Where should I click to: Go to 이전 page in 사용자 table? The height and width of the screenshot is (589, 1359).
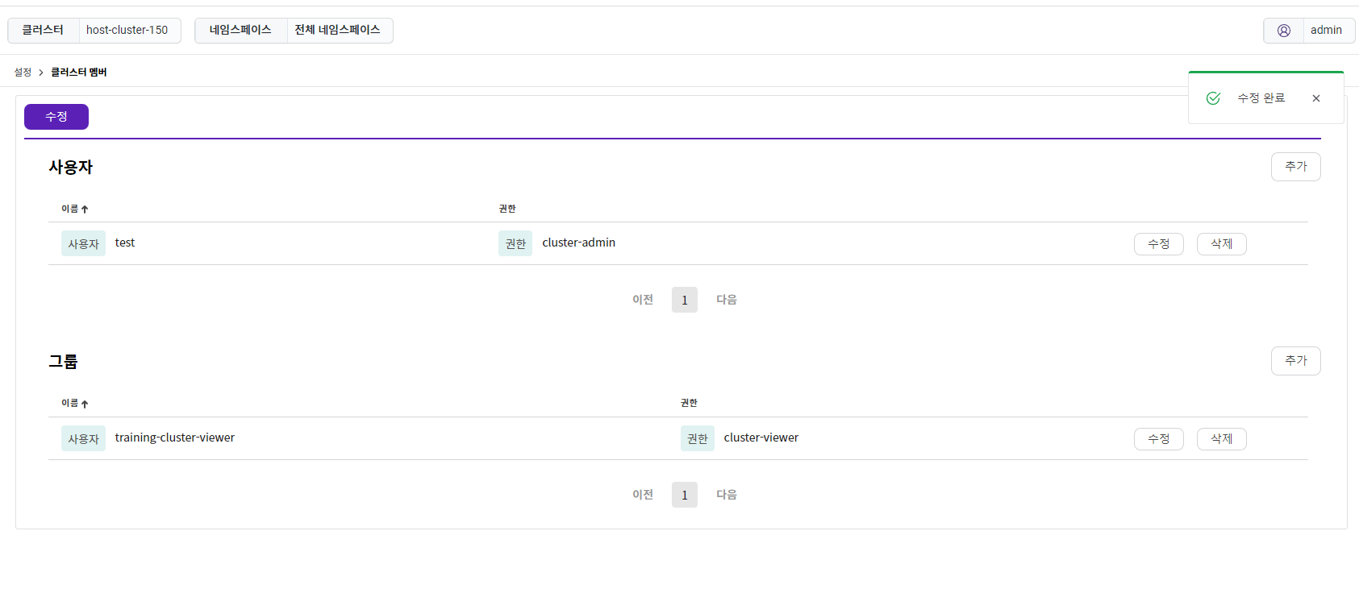tap(643, 300)
